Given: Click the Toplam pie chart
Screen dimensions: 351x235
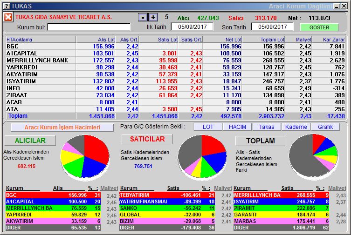Looking at the screenshot, I should pyautogui.click(x=313, y=156).
